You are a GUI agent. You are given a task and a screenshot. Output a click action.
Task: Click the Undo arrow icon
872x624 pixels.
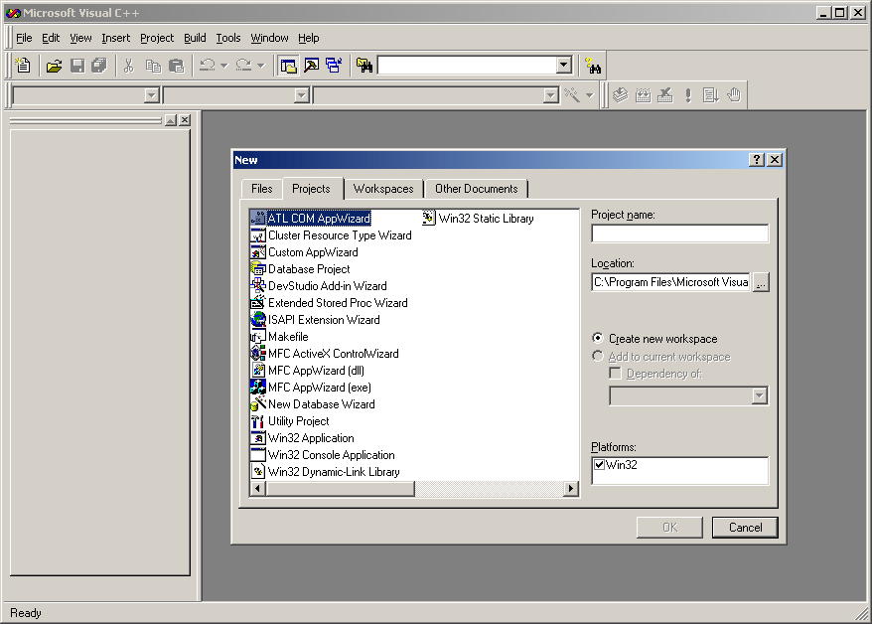pos(208,67)
